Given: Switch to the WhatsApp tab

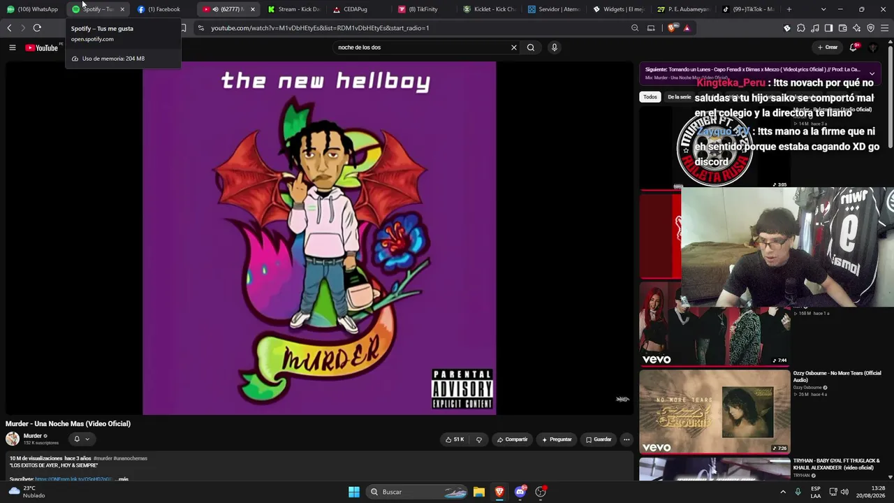Looking at the screenshot, I should [x=32, y=9].
